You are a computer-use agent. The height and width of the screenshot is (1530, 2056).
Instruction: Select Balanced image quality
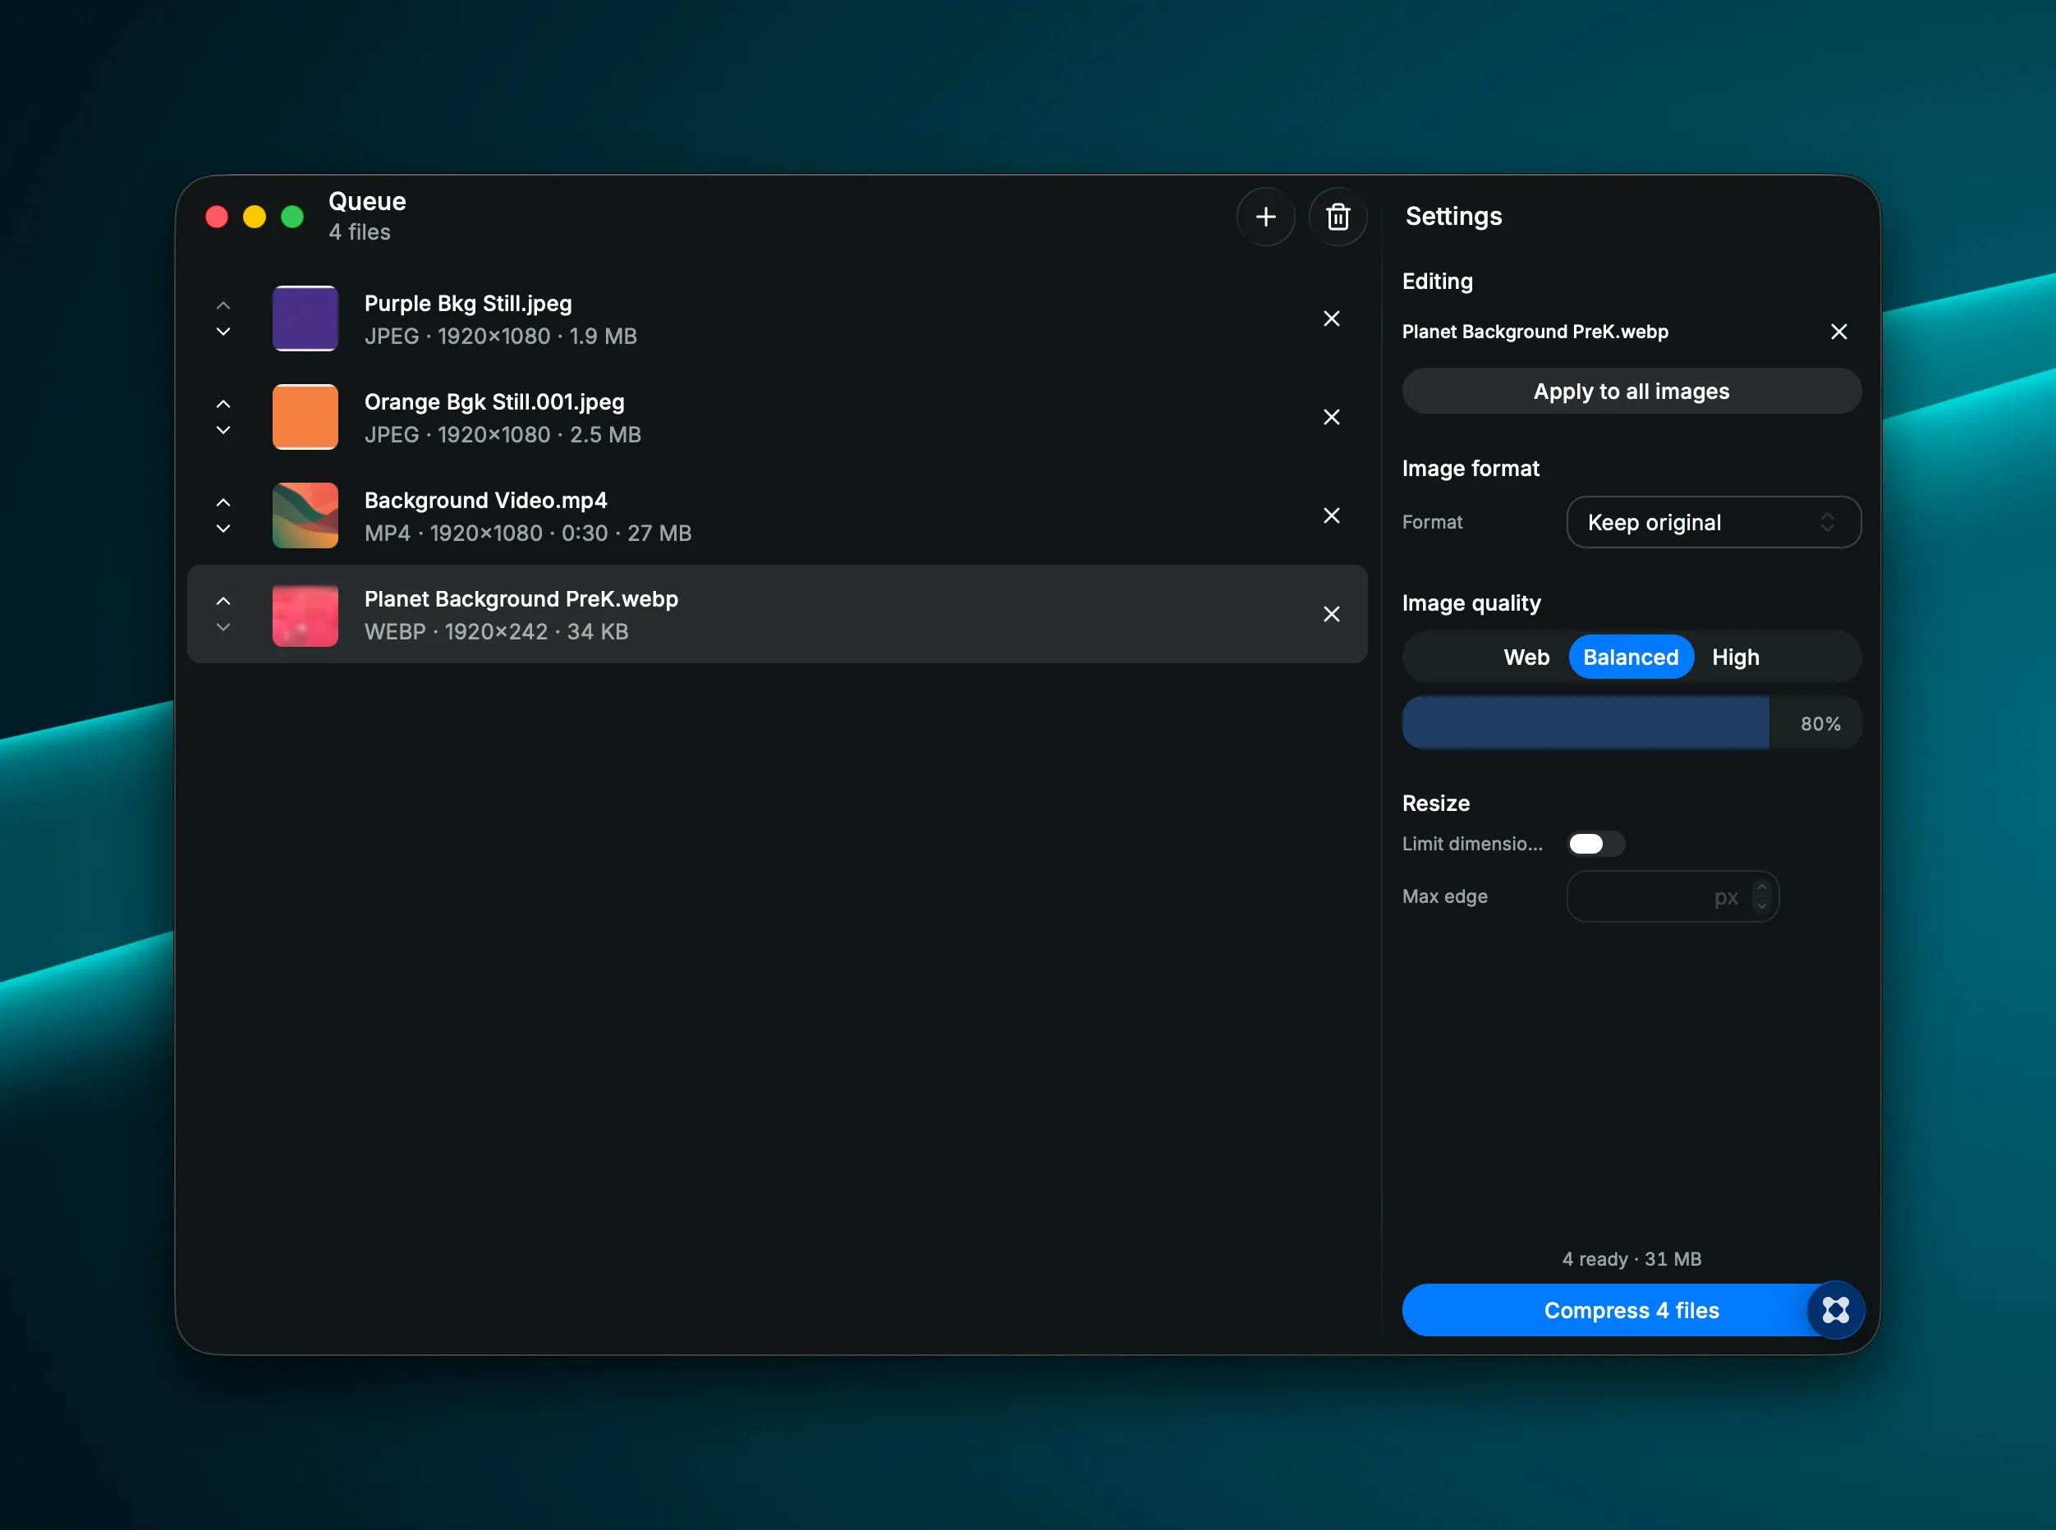(x=1631, y=657)
